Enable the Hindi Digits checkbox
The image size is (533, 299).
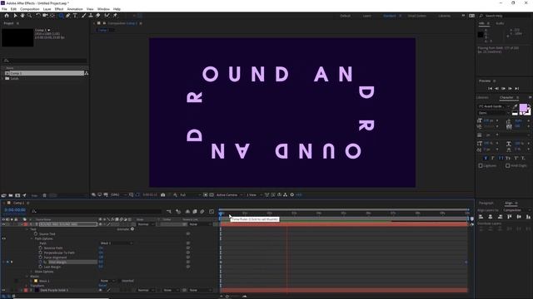point(507,166)
